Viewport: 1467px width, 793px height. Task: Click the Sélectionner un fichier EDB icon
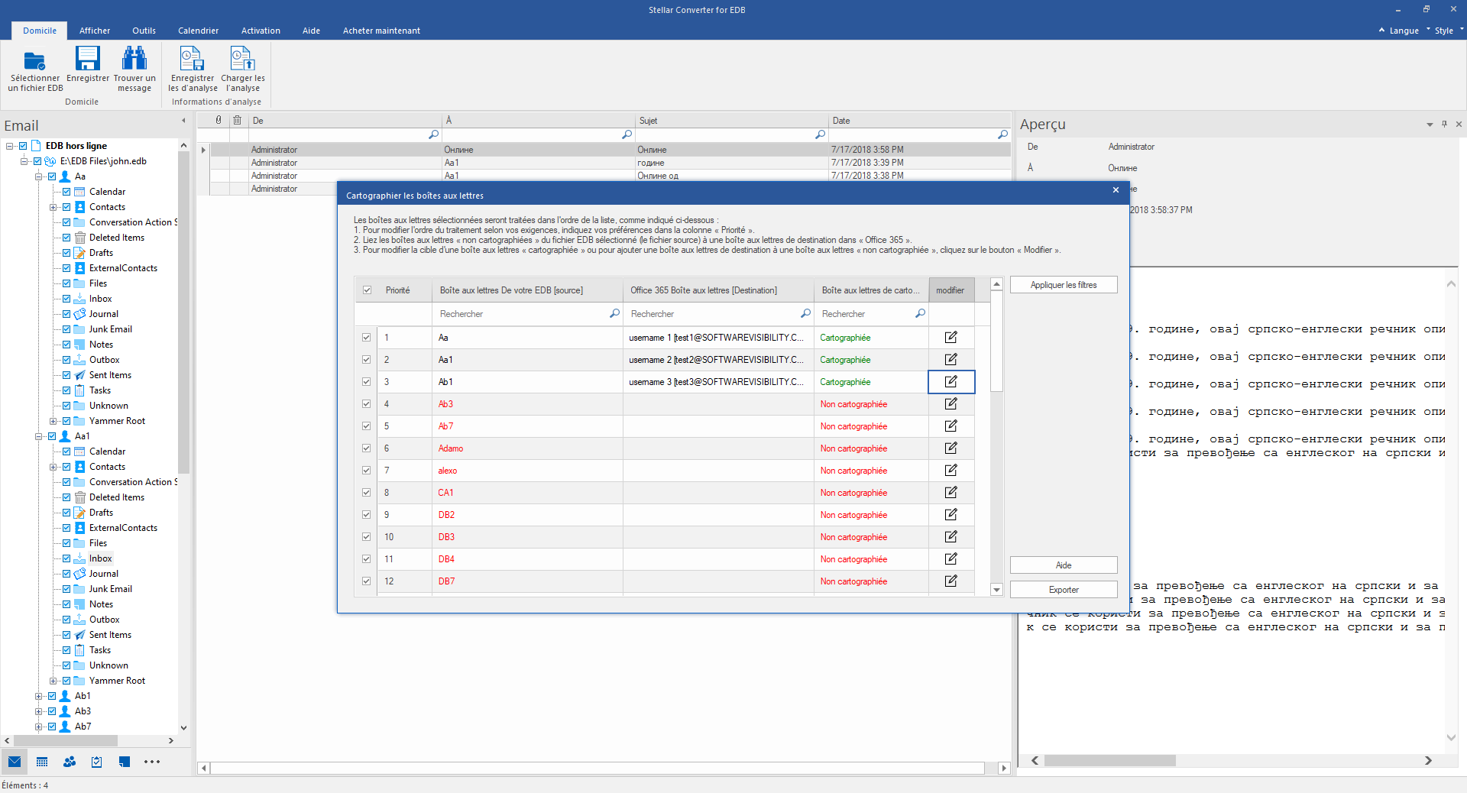(x=34, y=60)
